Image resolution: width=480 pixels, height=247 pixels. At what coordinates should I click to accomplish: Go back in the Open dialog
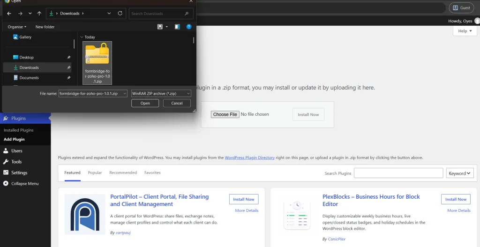coord(9,14)
